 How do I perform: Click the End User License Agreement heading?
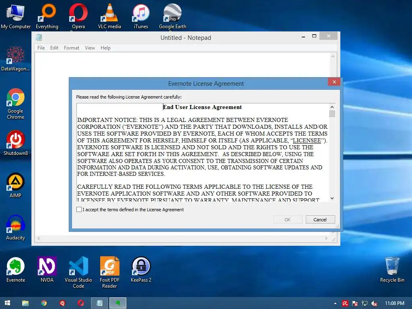[x=202, y=107]
